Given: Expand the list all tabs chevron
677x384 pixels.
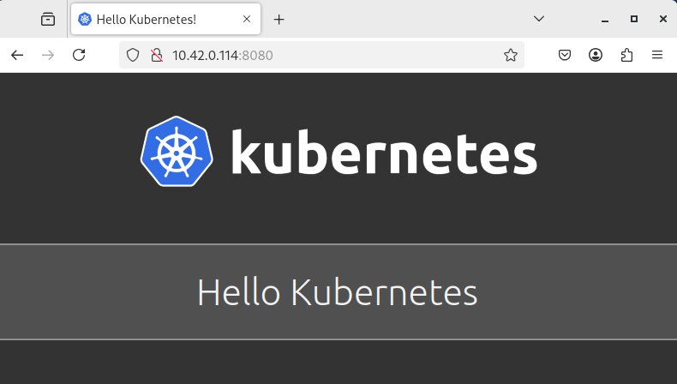Looking at the screenshot, I should (x=539, y=19).
